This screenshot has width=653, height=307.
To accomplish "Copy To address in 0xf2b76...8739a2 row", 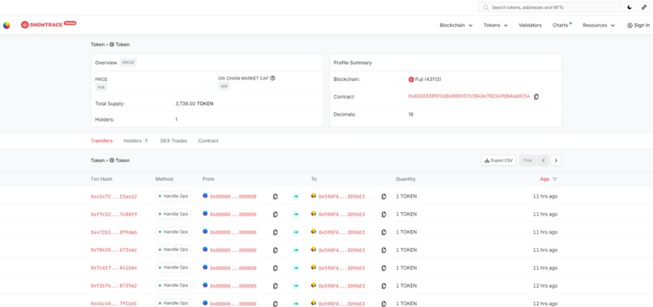I will [384, 286].
